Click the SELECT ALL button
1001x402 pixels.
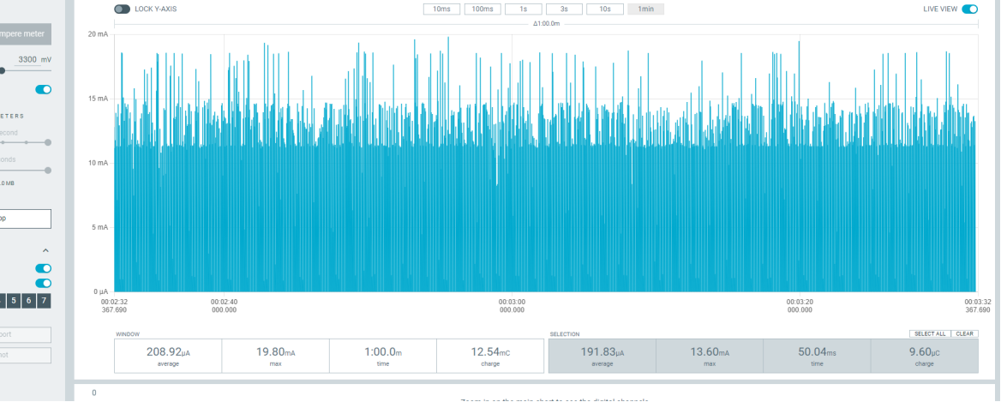[x=930, y=333]
